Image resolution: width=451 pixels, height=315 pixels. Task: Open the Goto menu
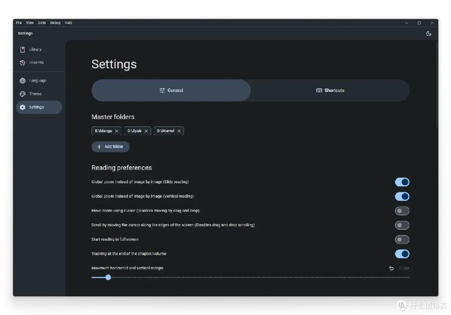point(42,23)
